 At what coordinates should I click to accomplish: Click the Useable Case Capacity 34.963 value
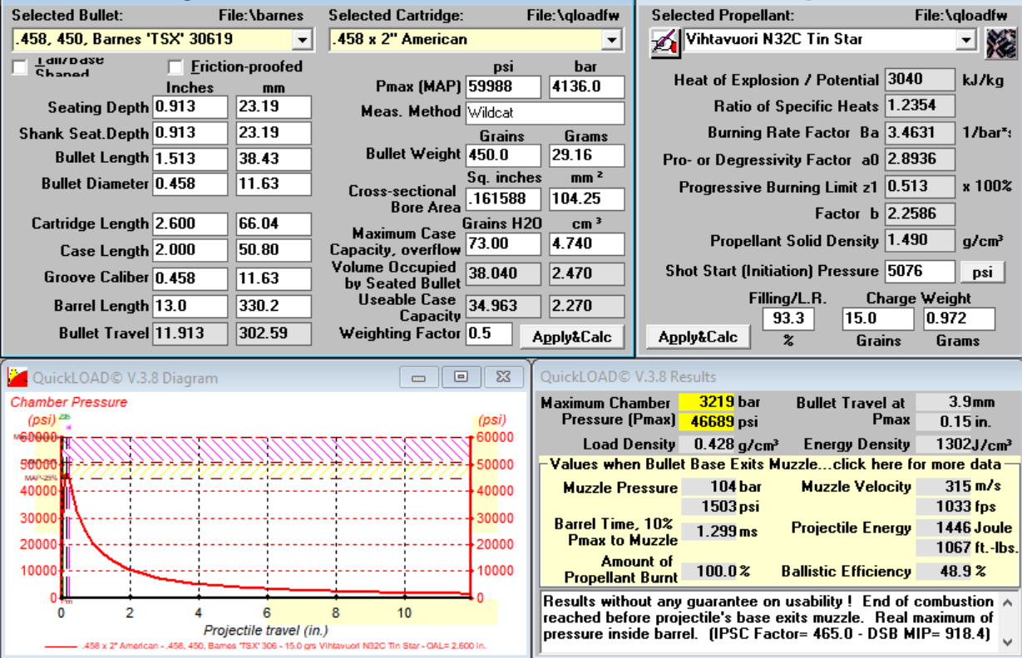(502, 306)
